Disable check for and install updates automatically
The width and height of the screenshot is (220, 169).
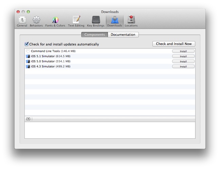[x=27, y=44]
